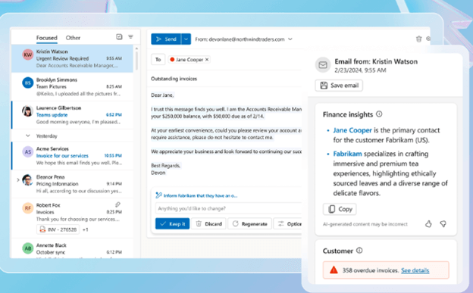
Task: Click Kristin Watson's KW avatar
Action: coord(28,55)
